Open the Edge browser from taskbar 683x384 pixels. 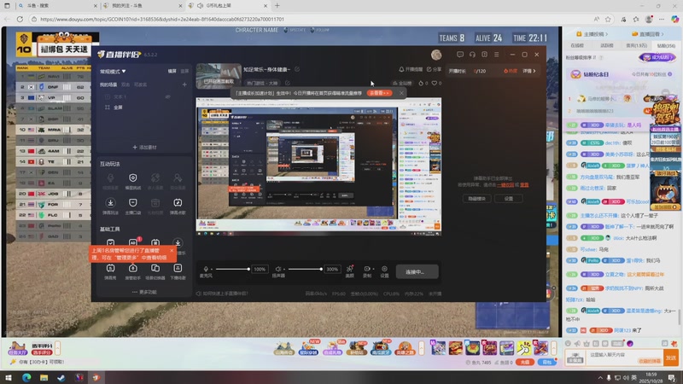click(26, 377)
